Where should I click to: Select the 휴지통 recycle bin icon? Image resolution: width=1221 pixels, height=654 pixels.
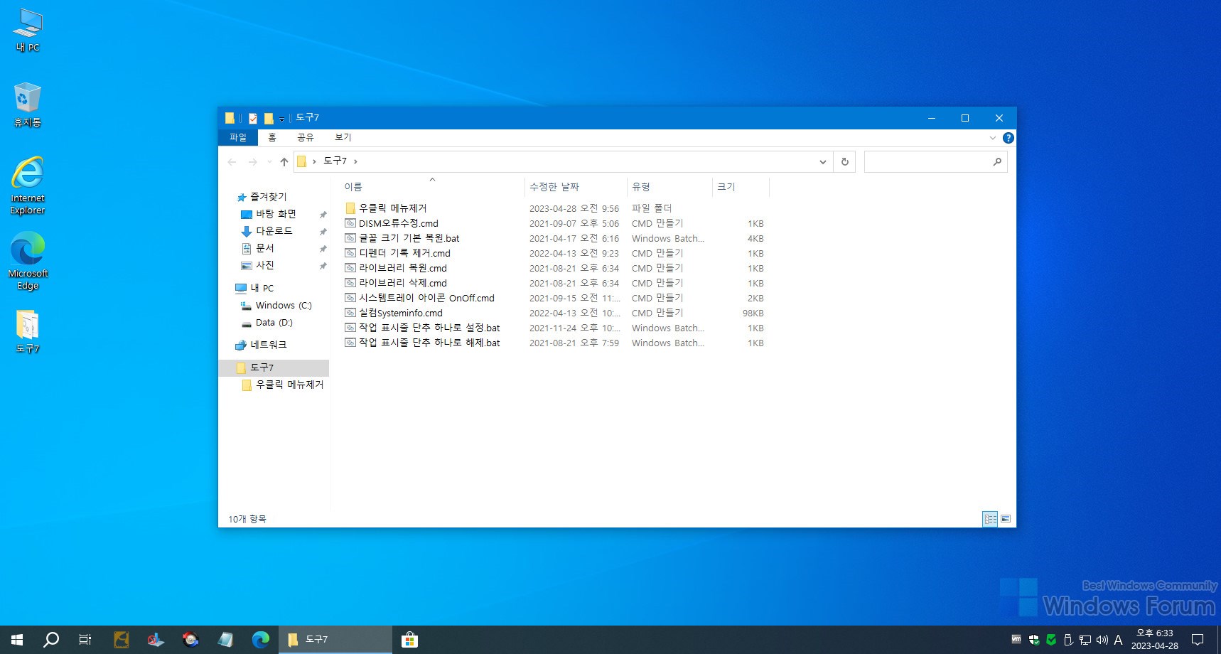[28, 104]
